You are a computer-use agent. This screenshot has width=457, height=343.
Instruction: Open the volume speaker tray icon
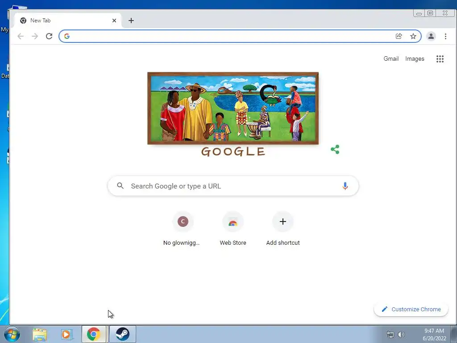click(401, 335)
